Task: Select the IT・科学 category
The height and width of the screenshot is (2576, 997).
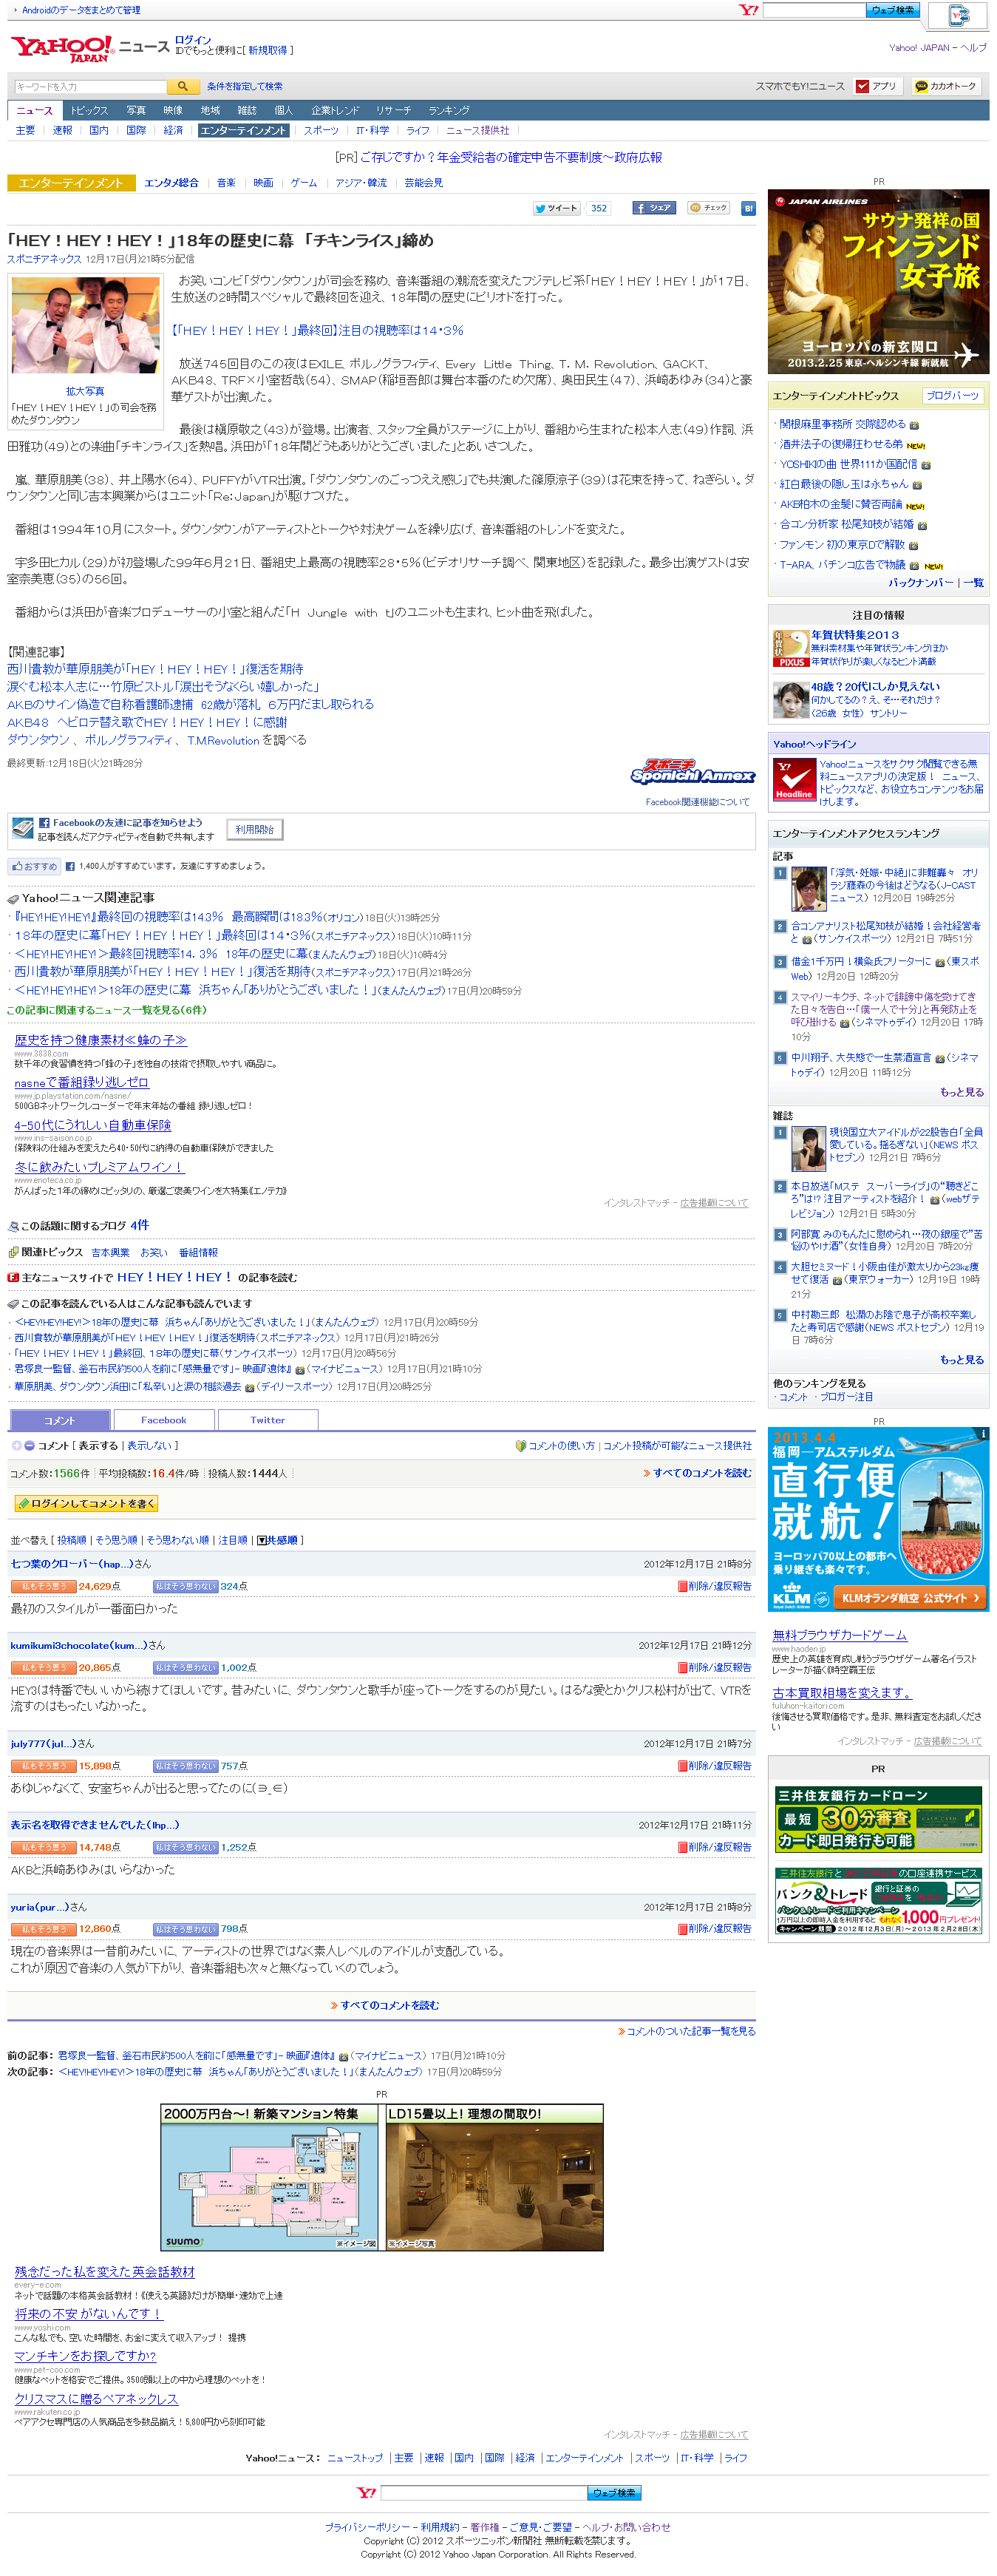Action: coord(373,130)
